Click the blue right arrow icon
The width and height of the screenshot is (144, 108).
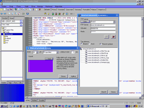tap(5, 14)
